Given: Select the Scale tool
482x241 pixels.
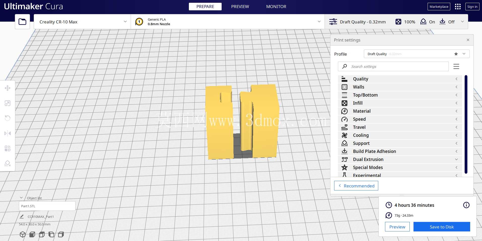Looking at the screenshot, I should 8,103.
